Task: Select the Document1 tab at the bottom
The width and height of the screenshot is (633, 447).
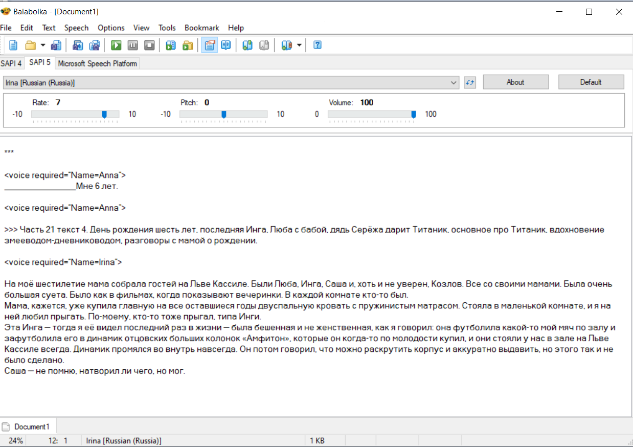Action: point(28,427)
